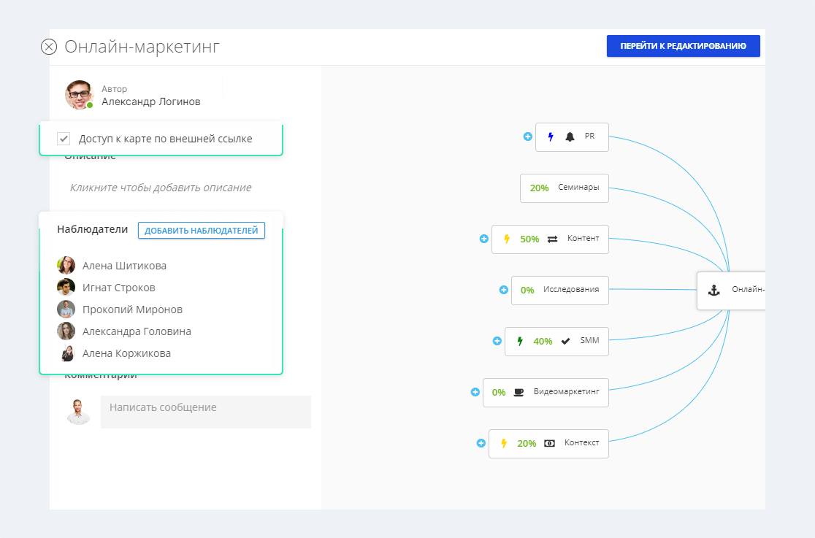Close the Онлайн-маркетинг panel
This screenshot has height=538, width=815.
pyautogui.click(x=49, y=47)
